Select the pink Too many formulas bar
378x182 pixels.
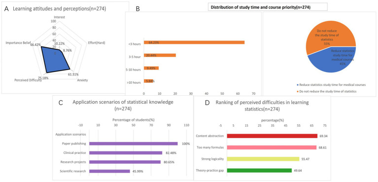pyautogui.click(x=272, y=147)
